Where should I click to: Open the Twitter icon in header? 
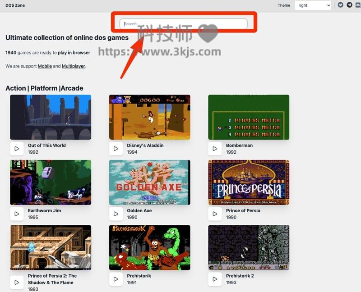click(341, 5)
